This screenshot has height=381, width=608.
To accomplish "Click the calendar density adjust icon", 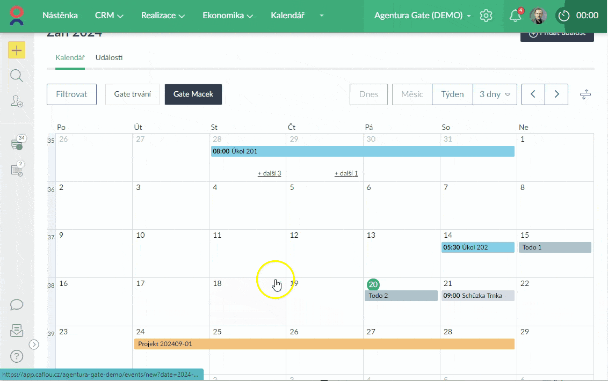I will 585,94.
